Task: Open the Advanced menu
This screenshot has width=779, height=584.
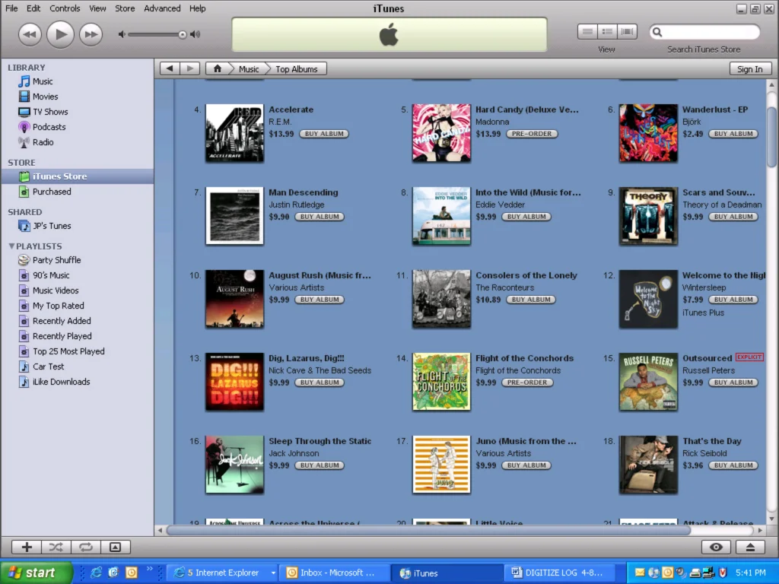Action: point(162,8)
